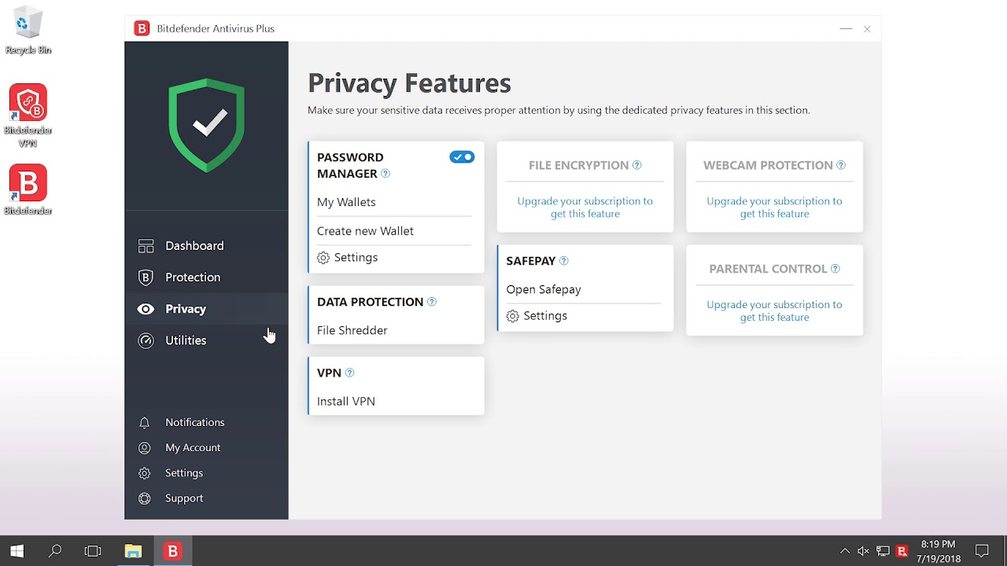The image size is (1007, 566).
Task: Close the Bitdefender window
Action: [x=867, y=29]
